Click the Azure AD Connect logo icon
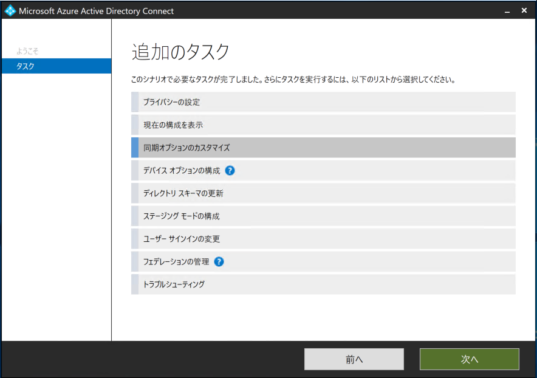Viewport: 537px width, 378px height. tap(10, 10)
